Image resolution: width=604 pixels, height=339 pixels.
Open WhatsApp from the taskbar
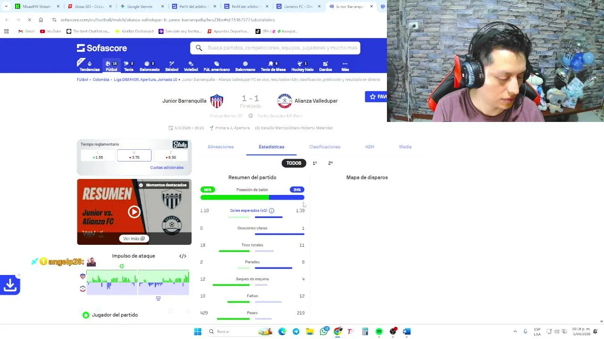[324, 332]
